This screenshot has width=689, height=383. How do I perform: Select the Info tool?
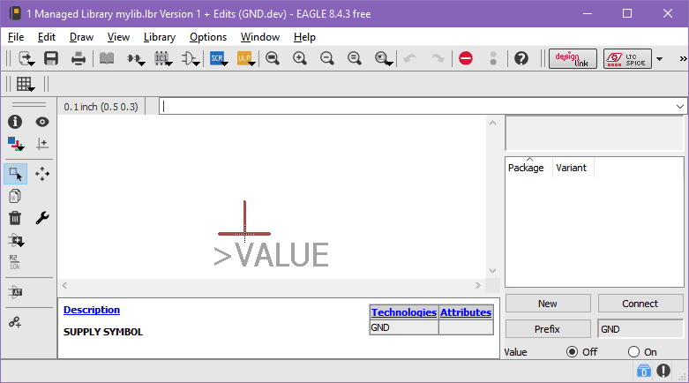tap(15, 122)
